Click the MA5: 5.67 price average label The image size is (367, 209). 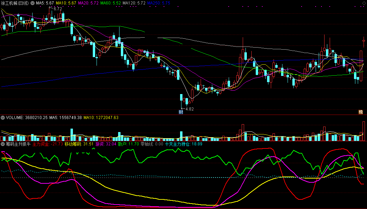click(45, 3)
